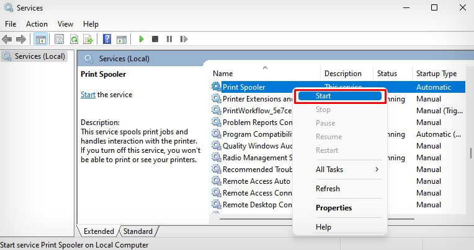This screenshot has height=250, width=474.
Task: Toggle Show/Hide Action Pane toolbar icon
Action: (122, 39)
